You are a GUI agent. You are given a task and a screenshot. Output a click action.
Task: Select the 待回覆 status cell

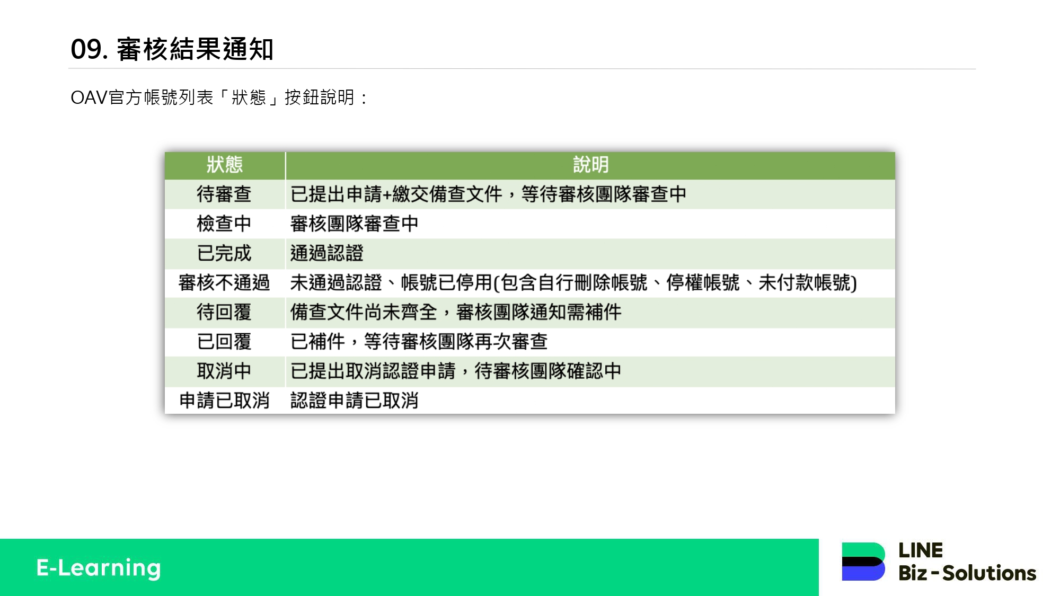point(224,312)
